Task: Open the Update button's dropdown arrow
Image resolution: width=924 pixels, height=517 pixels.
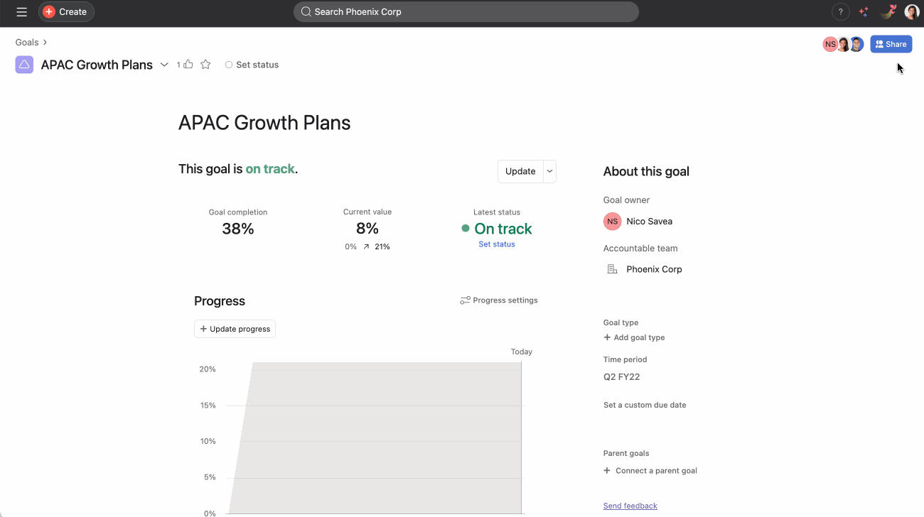Action: 549,171
